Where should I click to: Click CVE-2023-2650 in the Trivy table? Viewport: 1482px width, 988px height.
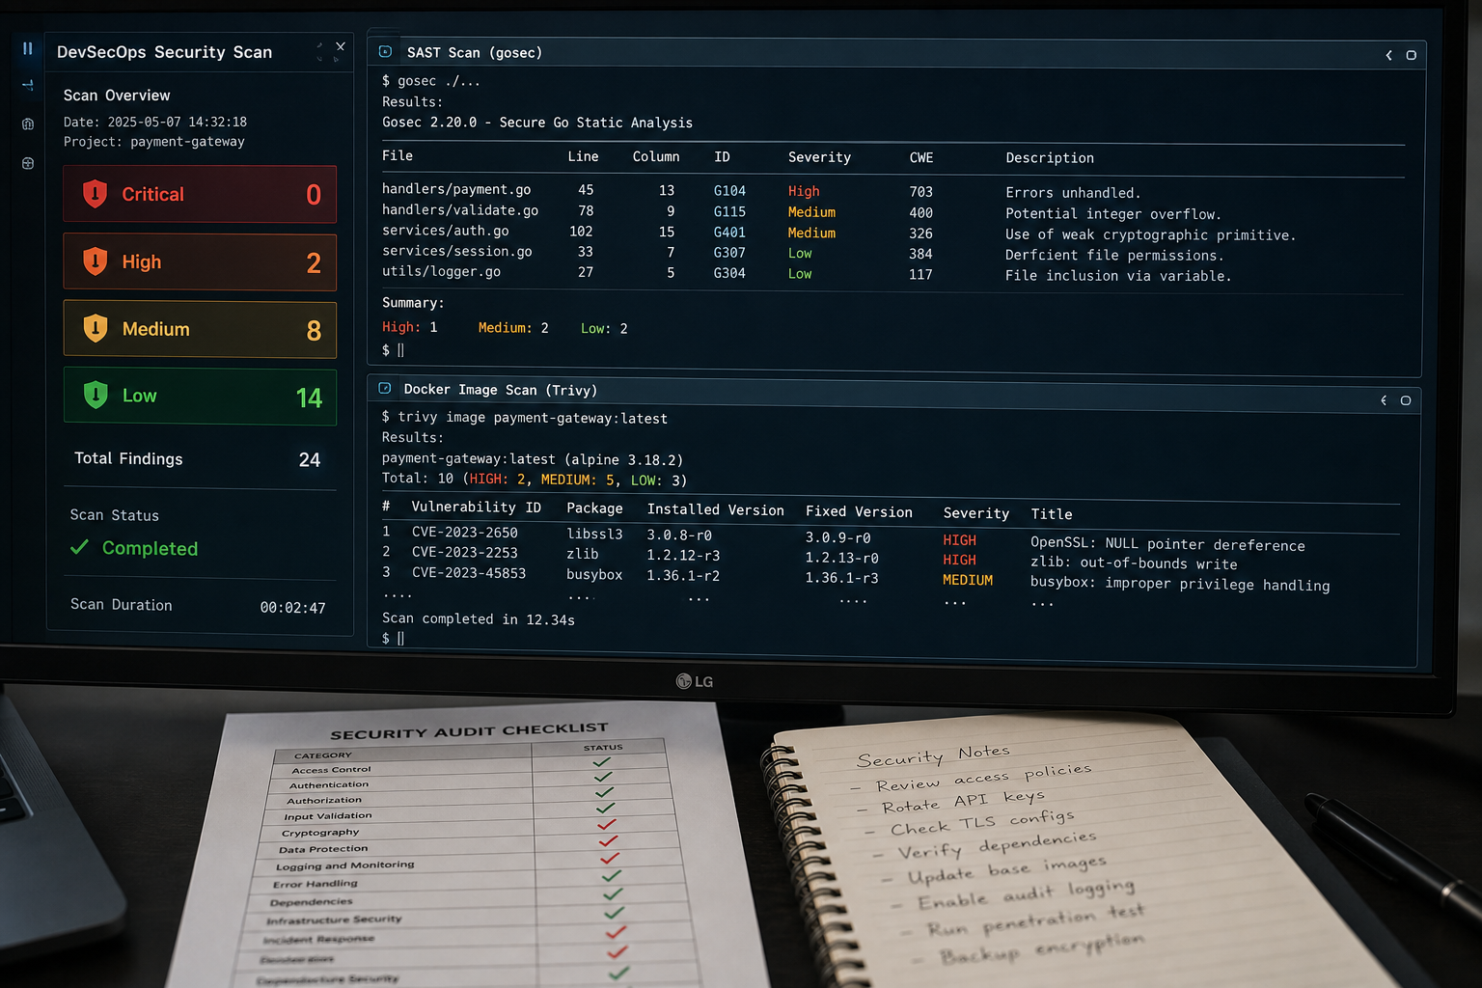click(x=464, y=533)
